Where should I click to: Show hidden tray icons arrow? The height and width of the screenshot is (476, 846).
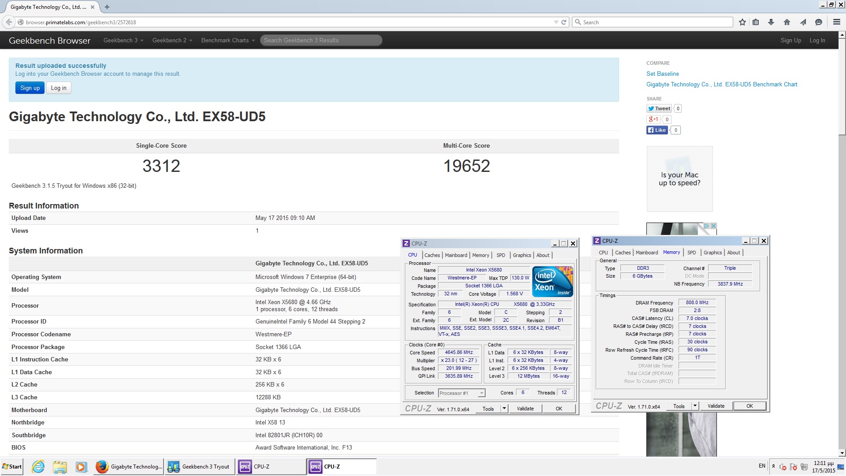(773, 466)
